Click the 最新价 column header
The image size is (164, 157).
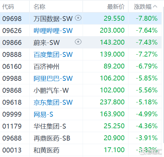click(x=116, y=7)
